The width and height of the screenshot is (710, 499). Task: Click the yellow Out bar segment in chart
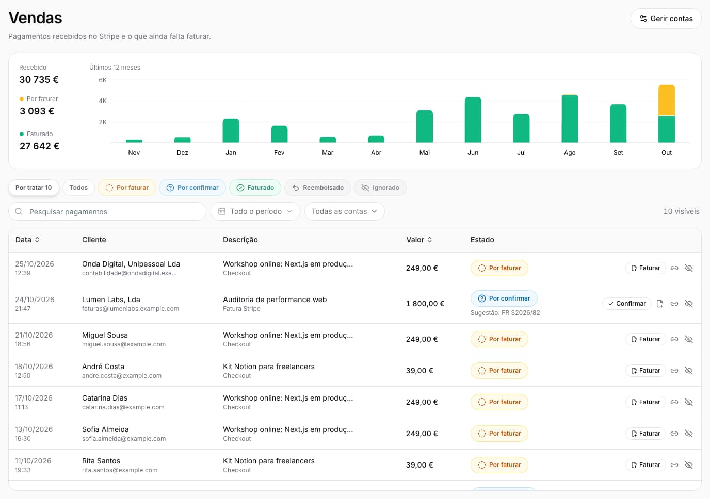tap(667, 100)
